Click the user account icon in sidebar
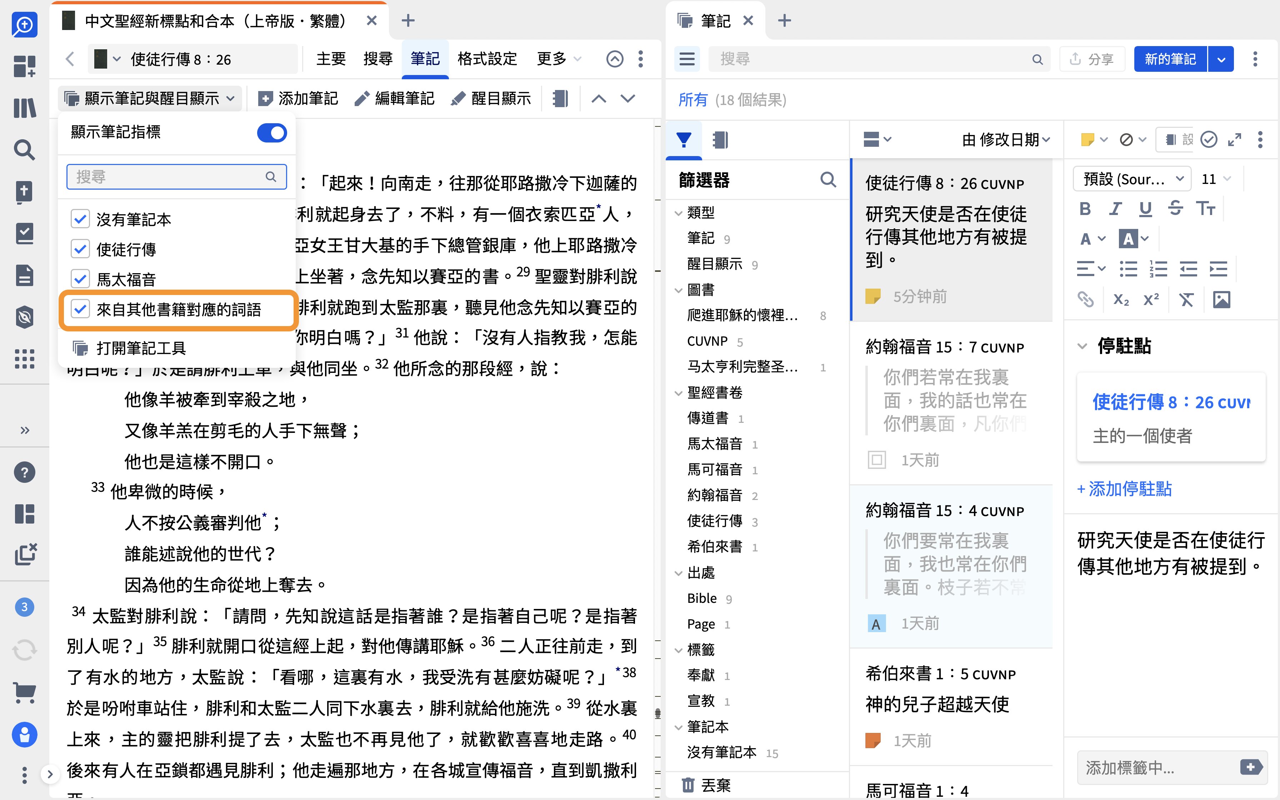 24,734
